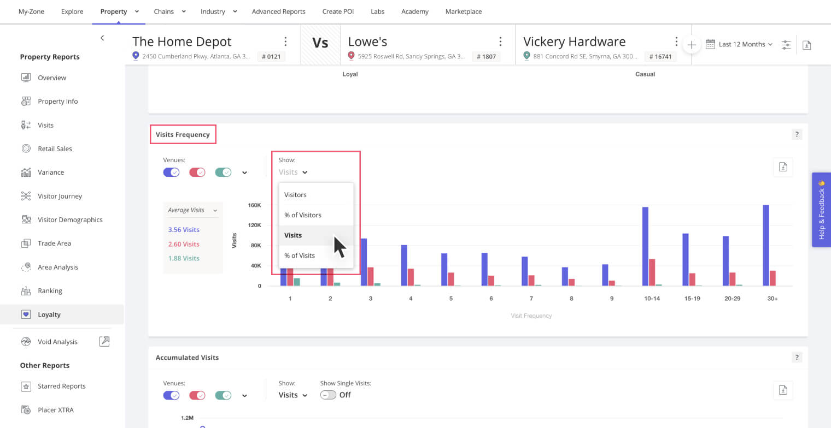
Task: Open help for Visits Frequency widget
Action: point(797,134)
